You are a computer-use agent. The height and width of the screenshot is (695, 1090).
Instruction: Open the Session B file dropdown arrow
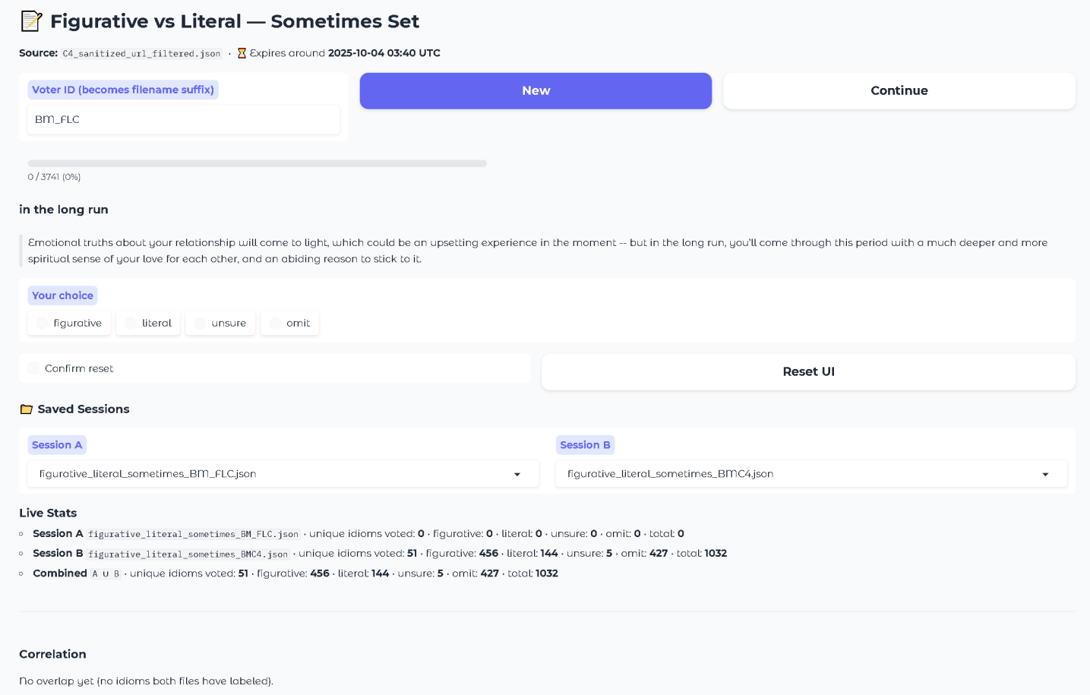[x=1045, y=475]
